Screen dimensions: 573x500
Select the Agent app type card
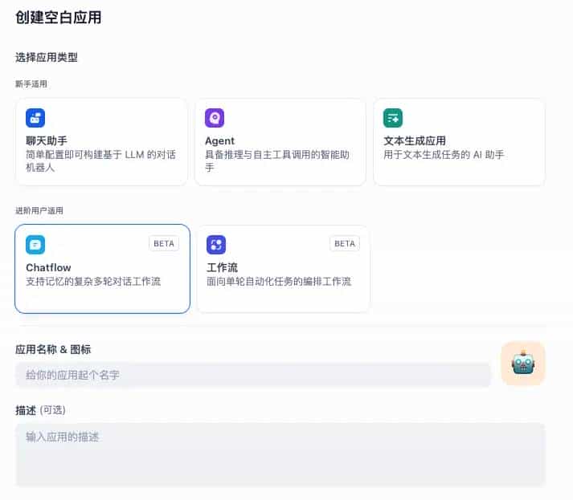coord(280,142)
